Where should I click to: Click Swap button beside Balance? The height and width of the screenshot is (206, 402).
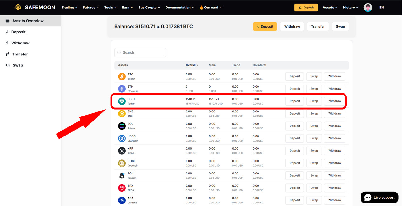340,26
